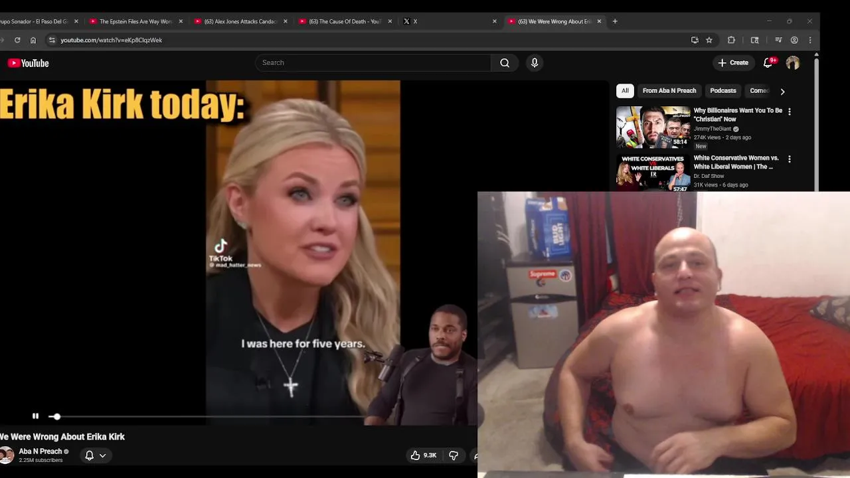Open White Conservative Women vs. title link
Image resolution: width=850 pixels, height=478 pixels.
(x=736, y=163)
